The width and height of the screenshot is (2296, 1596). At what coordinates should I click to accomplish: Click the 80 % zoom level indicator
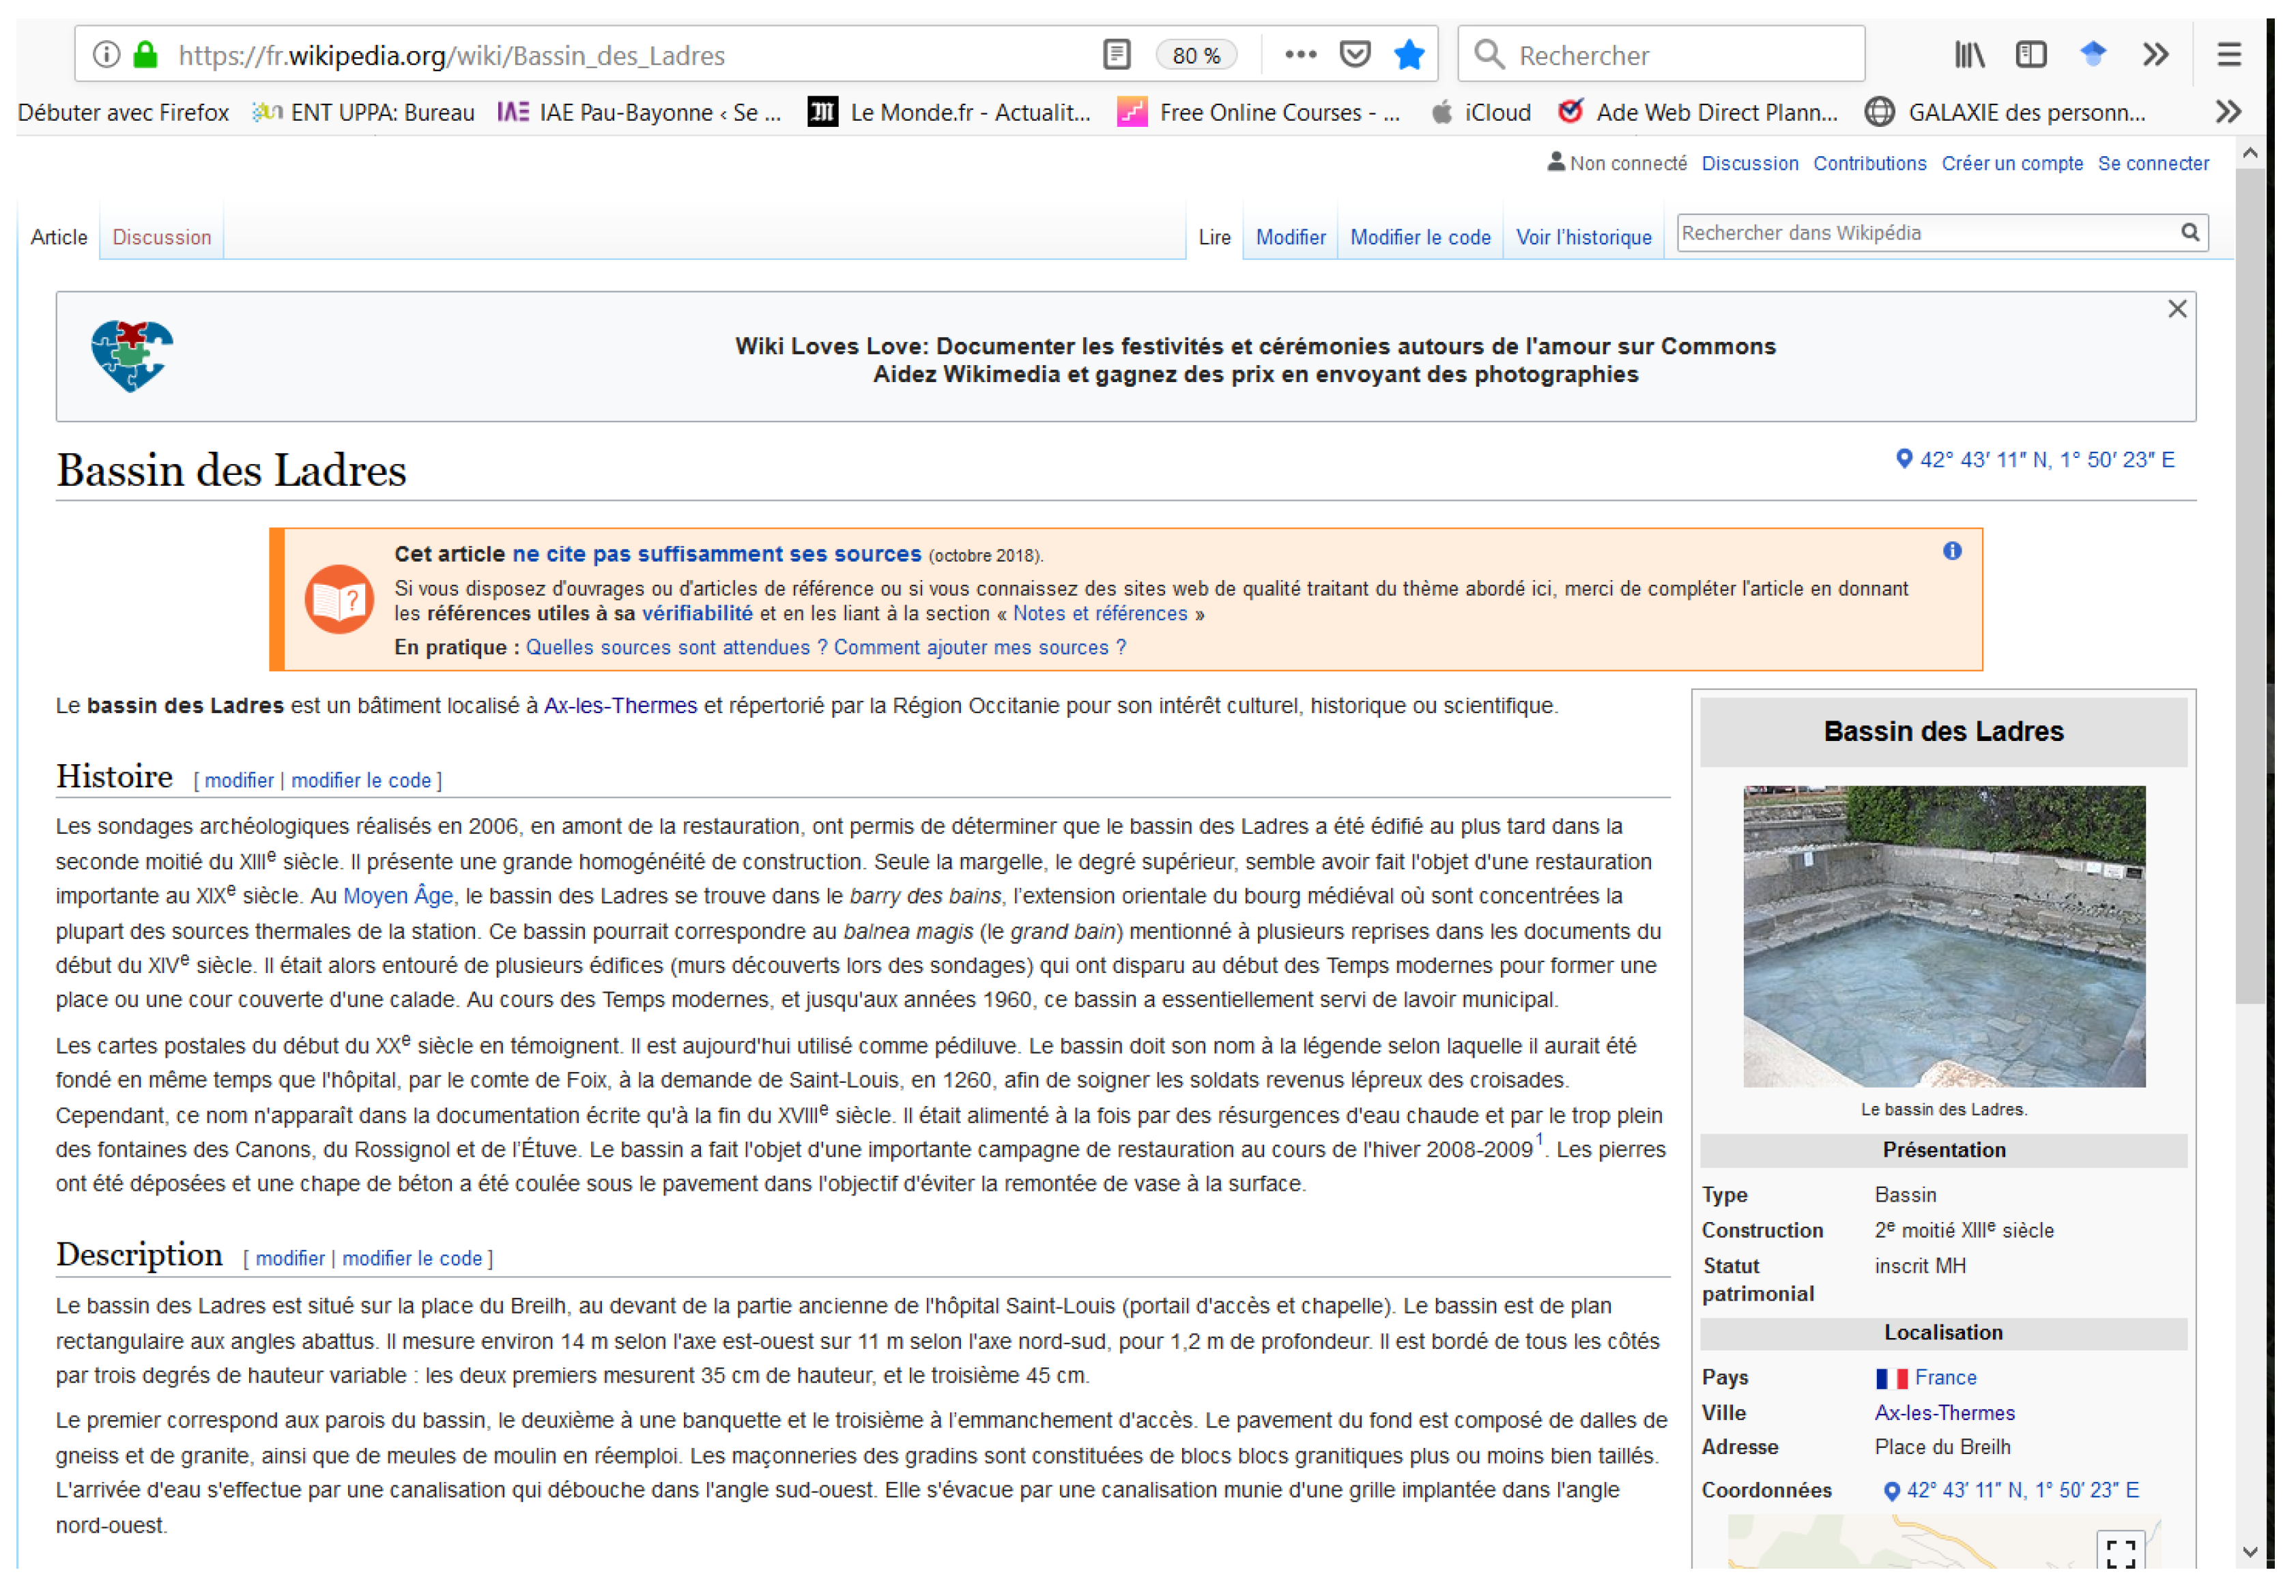(x=1196, y=55)
